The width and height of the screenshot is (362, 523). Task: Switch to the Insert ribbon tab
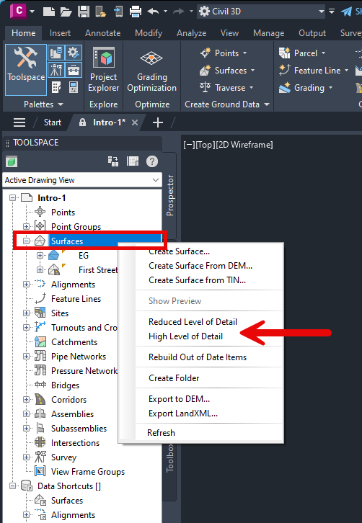[x=60, y=33]
